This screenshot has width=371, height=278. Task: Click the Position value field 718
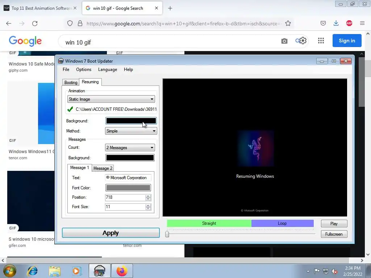click(125, 197)
